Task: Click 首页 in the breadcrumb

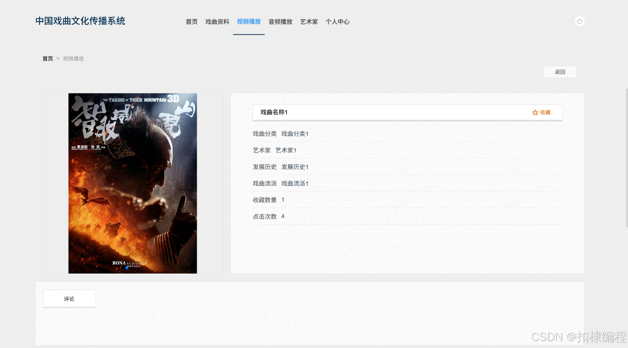Action: click(48, 59)
